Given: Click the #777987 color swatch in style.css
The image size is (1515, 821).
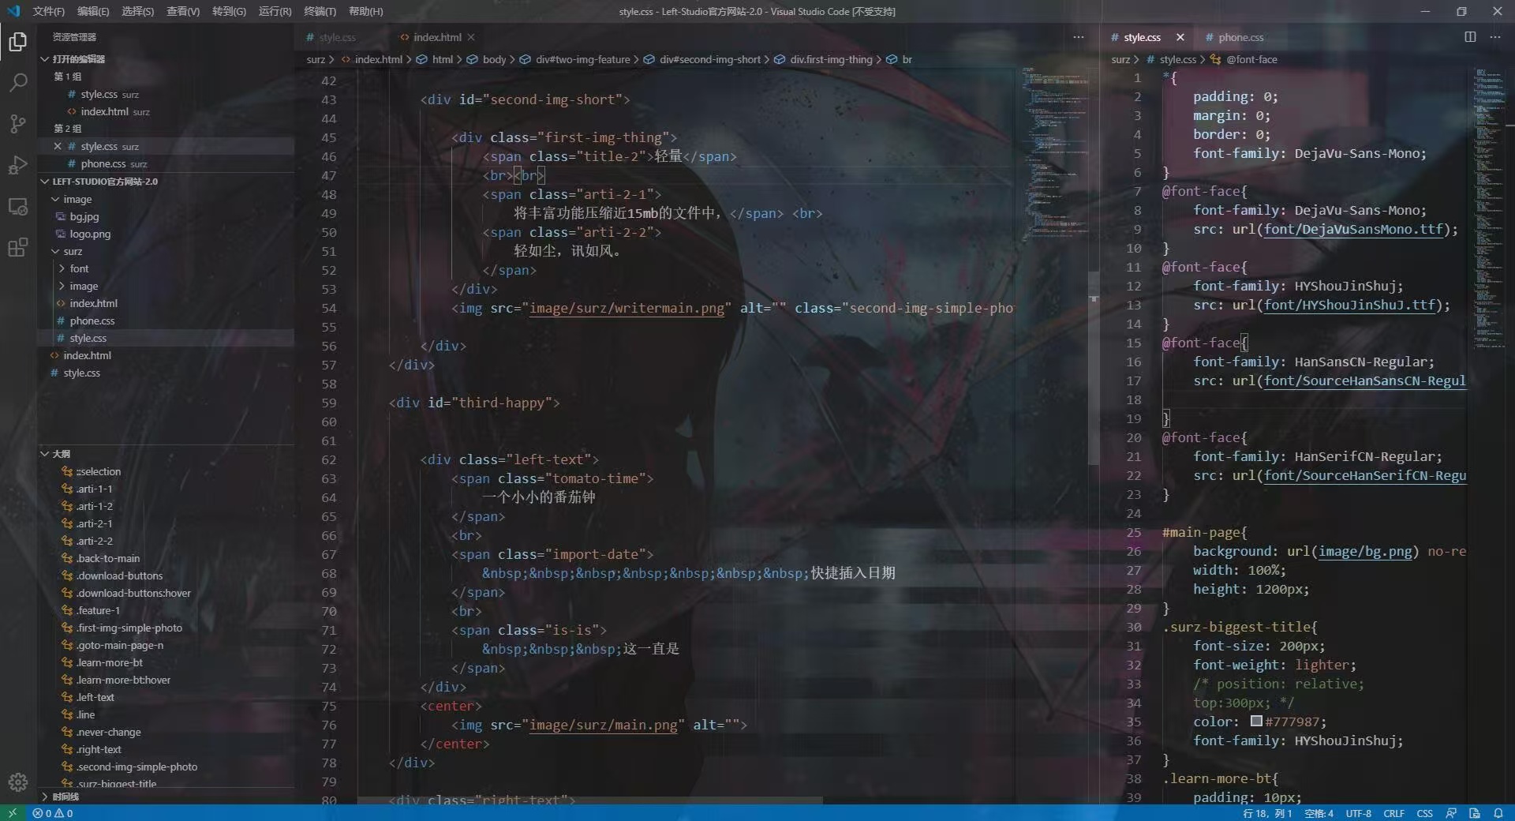Looking at the screenshot, I should coord(1256,721).
